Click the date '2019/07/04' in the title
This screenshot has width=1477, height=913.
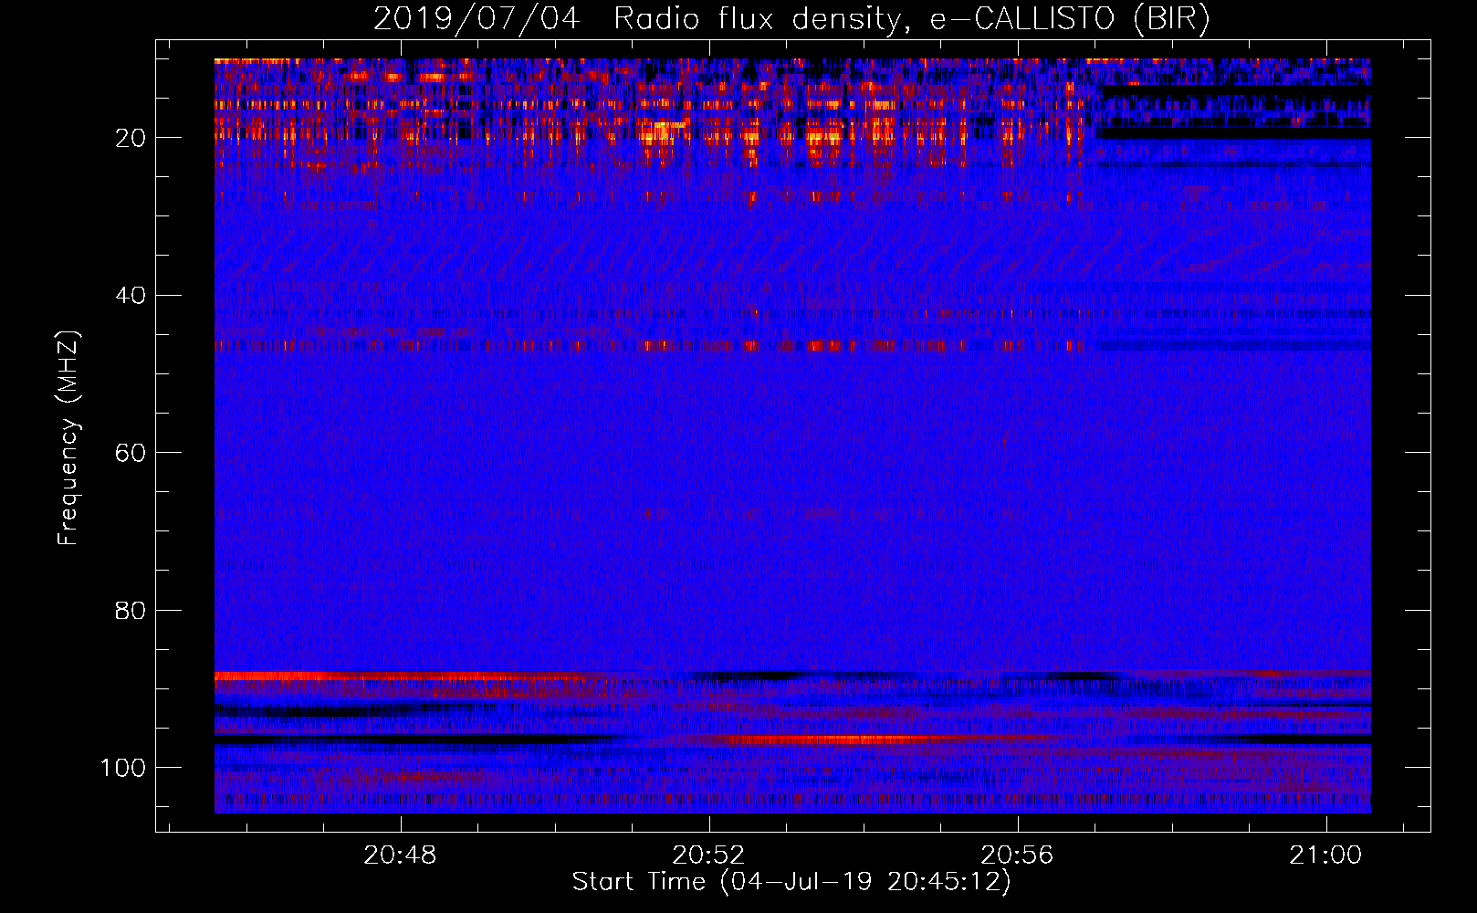(477, 19)
